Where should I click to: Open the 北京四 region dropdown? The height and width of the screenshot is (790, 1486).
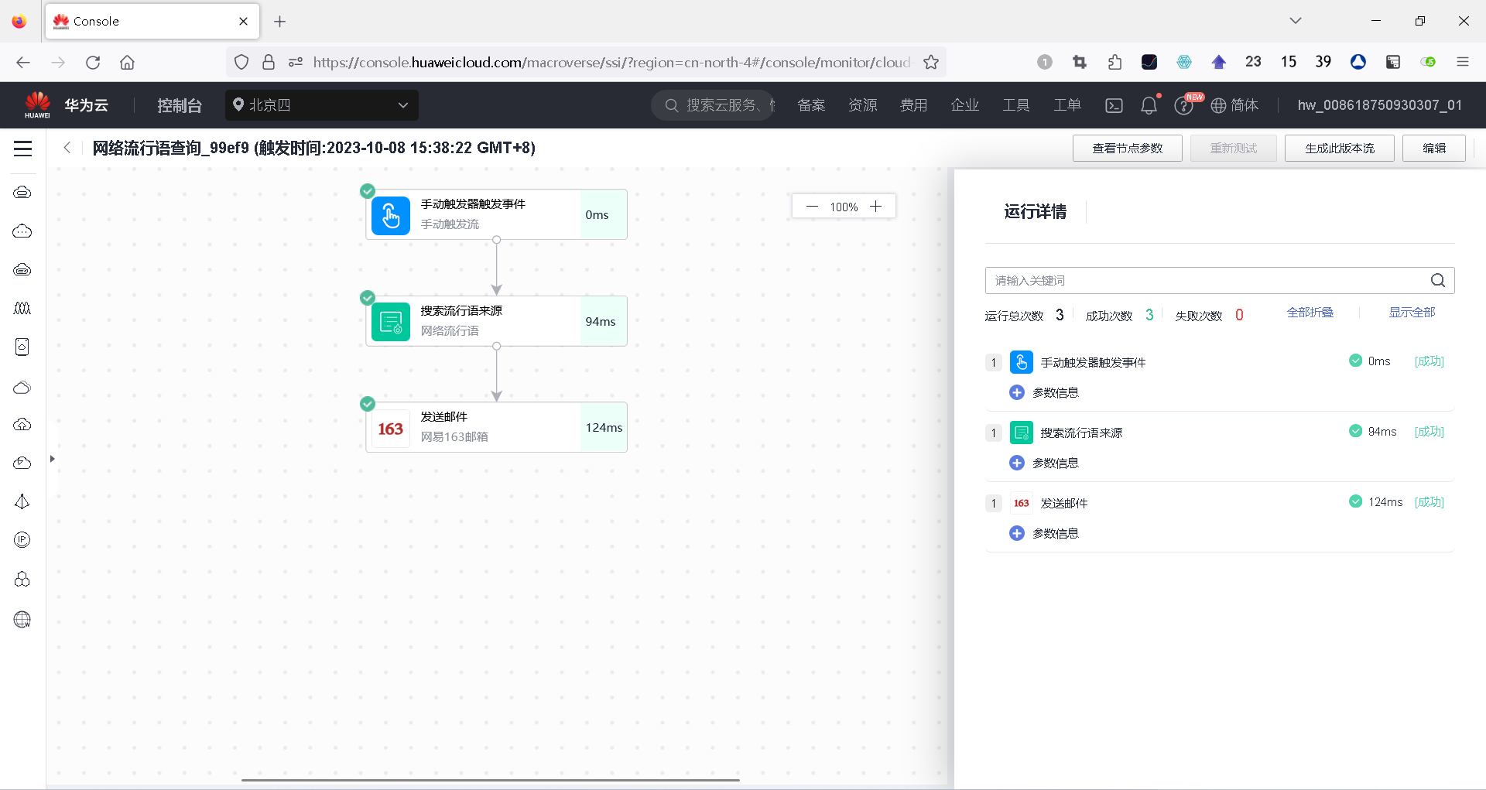pos(322,105)
